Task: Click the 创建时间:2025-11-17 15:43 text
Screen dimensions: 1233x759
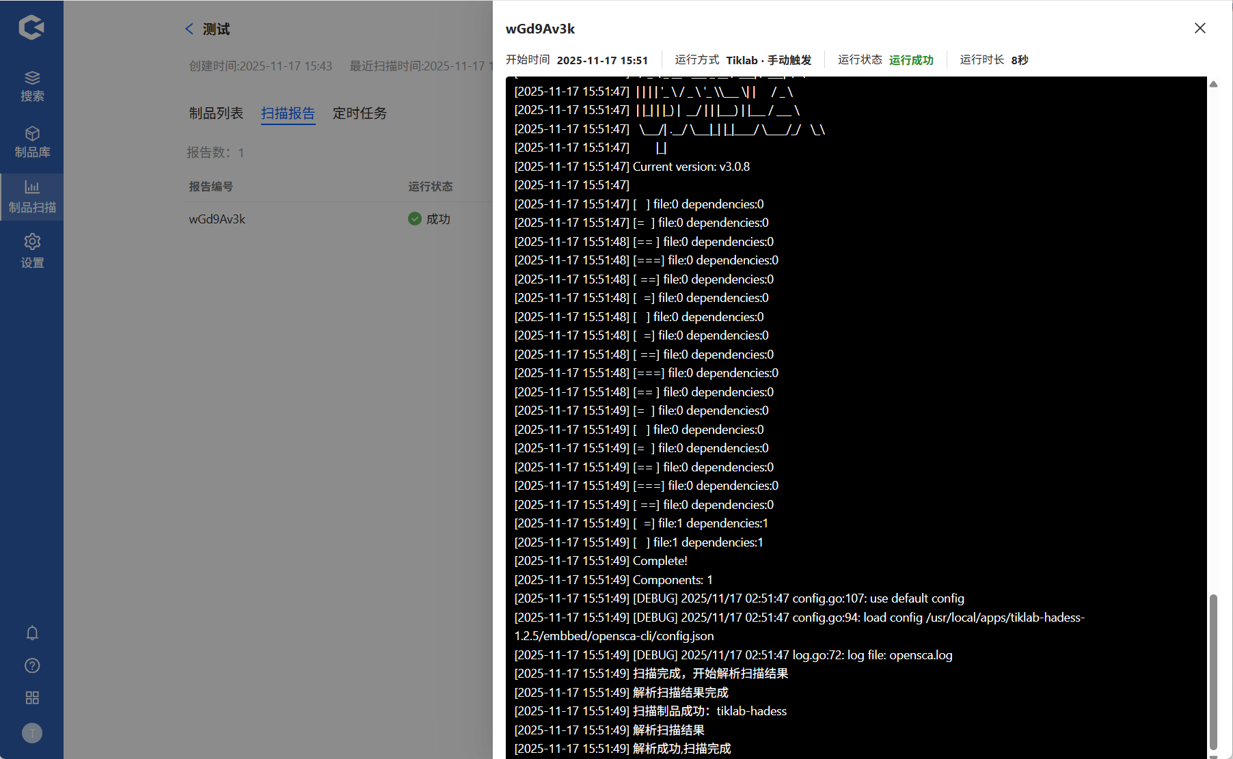Action: 260,66
